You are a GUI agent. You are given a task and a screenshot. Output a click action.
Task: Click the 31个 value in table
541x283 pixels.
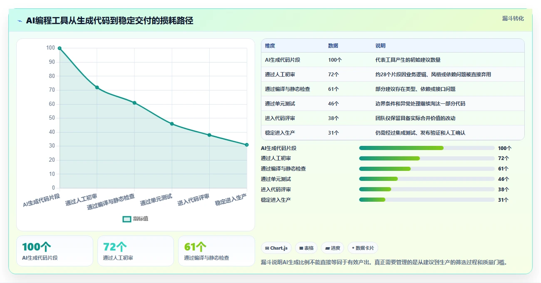(x=333, y=133)
